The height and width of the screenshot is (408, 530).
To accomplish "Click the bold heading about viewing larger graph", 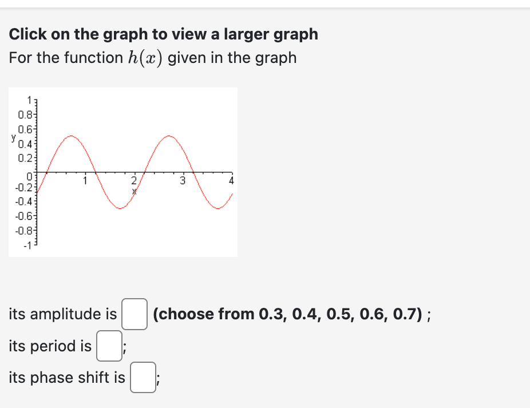I will (163, 34).
